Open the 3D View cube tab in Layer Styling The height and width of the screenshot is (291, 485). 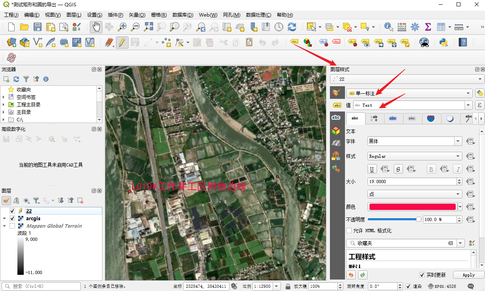coord(336,130)
